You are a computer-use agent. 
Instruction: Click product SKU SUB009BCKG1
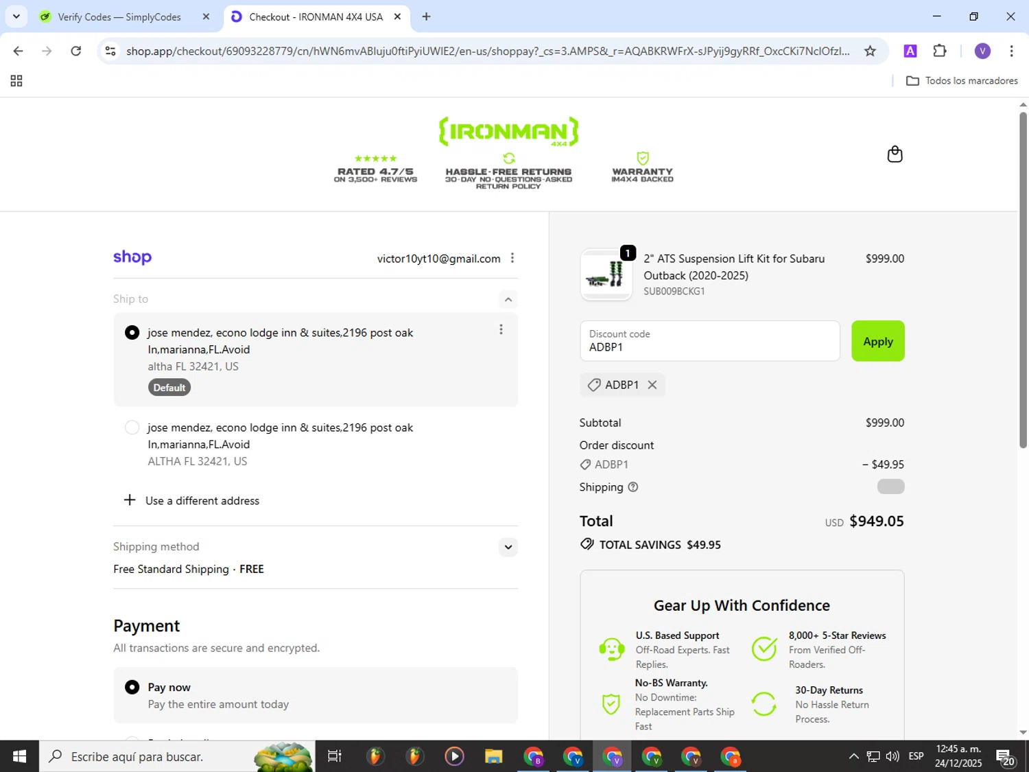(674, 291)
